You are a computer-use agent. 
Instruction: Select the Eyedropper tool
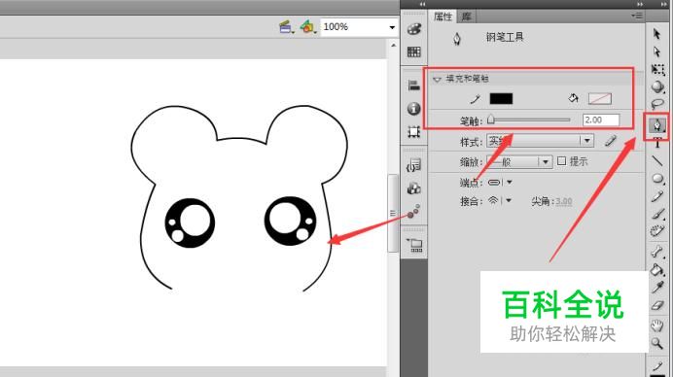coord(657,288)
